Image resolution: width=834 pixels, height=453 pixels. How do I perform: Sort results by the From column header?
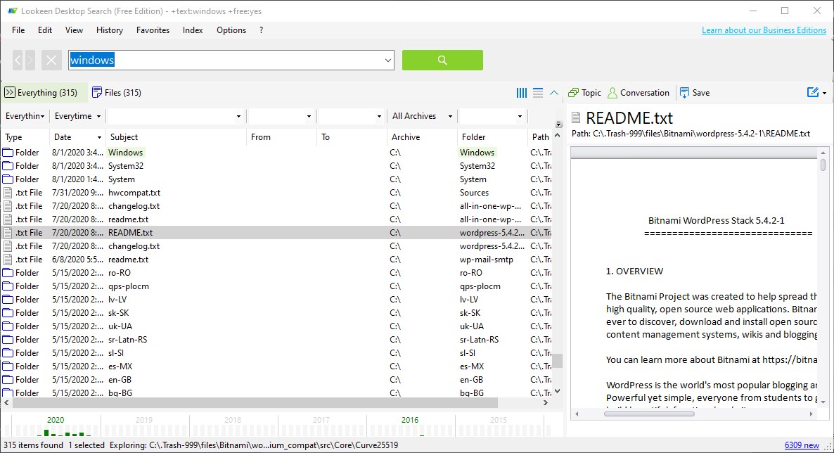coord(282,136)
